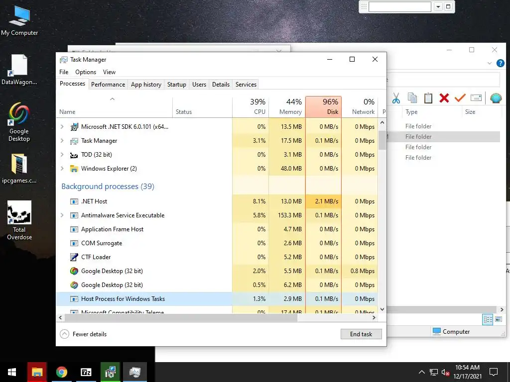This screenshot has width=510, height=382.
Task: Click the Paste clipboard icon in background window
Action: 428,98
